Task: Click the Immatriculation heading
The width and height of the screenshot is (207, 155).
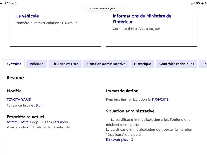Action: [122, 91]
